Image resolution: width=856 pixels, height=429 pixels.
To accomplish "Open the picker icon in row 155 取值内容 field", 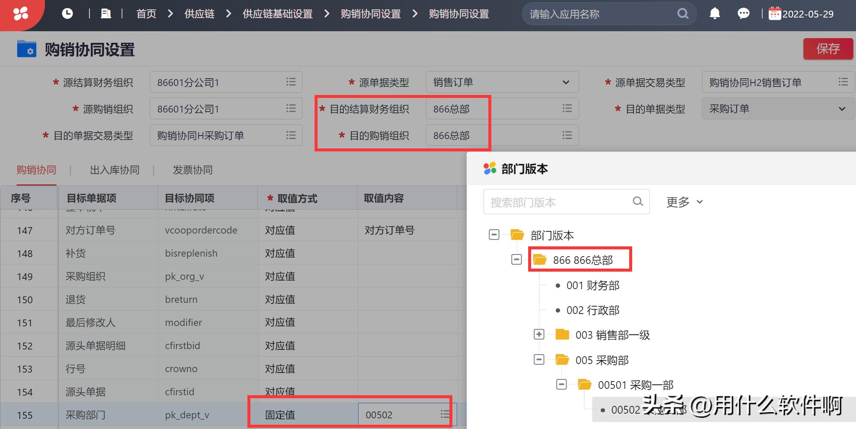I will point(443,414).
